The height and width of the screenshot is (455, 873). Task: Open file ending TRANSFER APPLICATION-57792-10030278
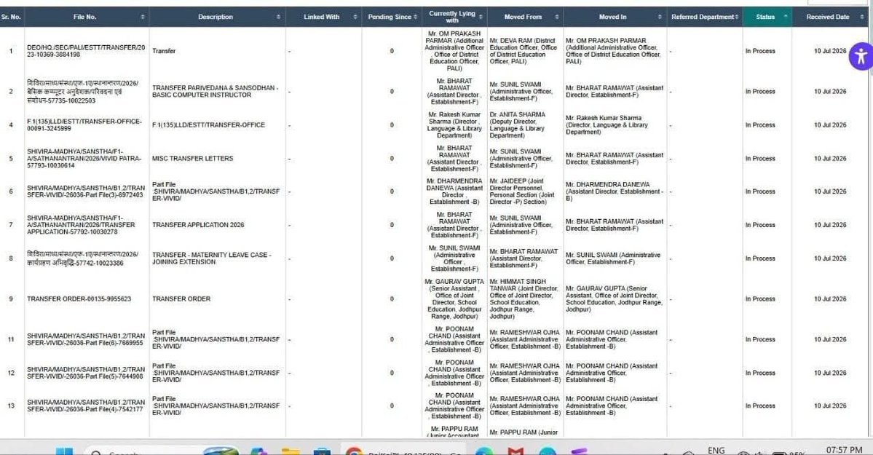[x=81, y=225]
